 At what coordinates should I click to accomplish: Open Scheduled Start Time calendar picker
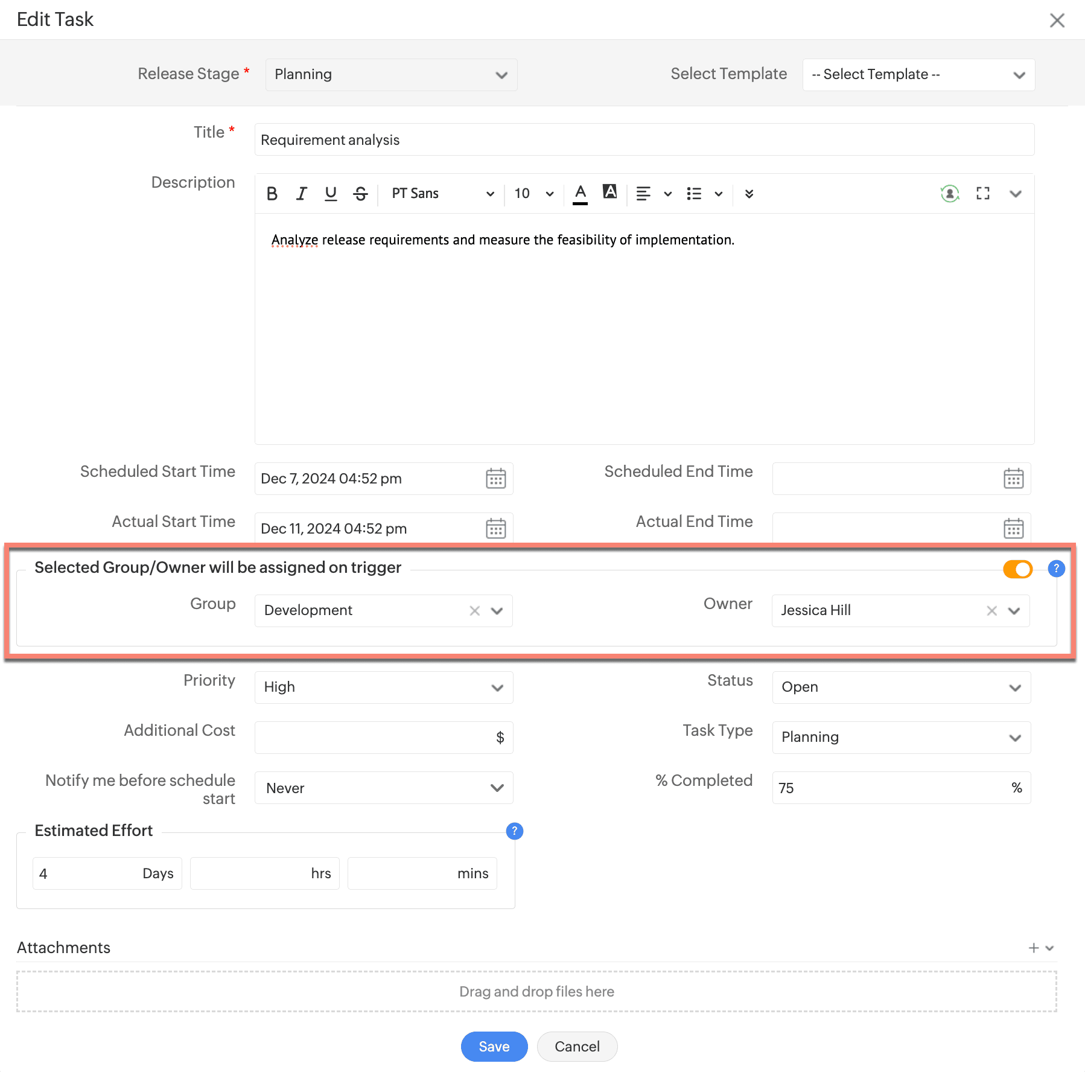pos(495,479)
